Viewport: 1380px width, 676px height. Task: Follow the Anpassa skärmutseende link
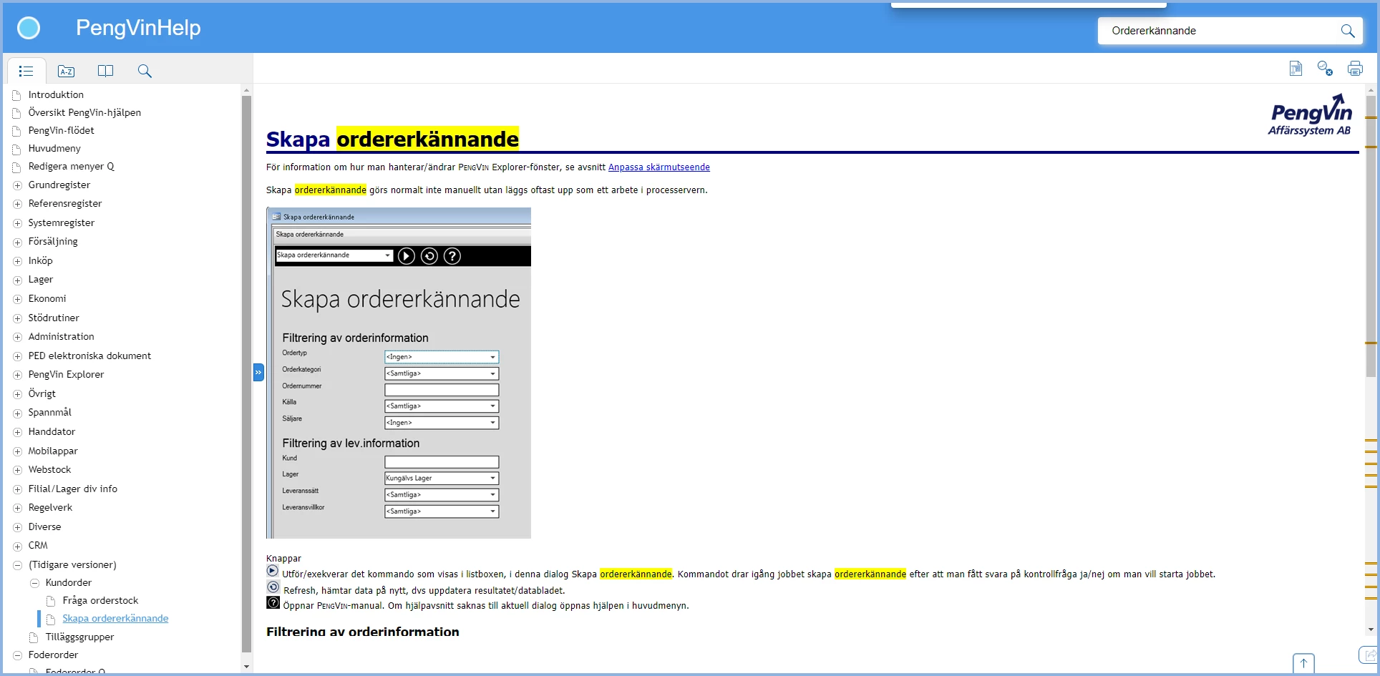click(659, 167)
